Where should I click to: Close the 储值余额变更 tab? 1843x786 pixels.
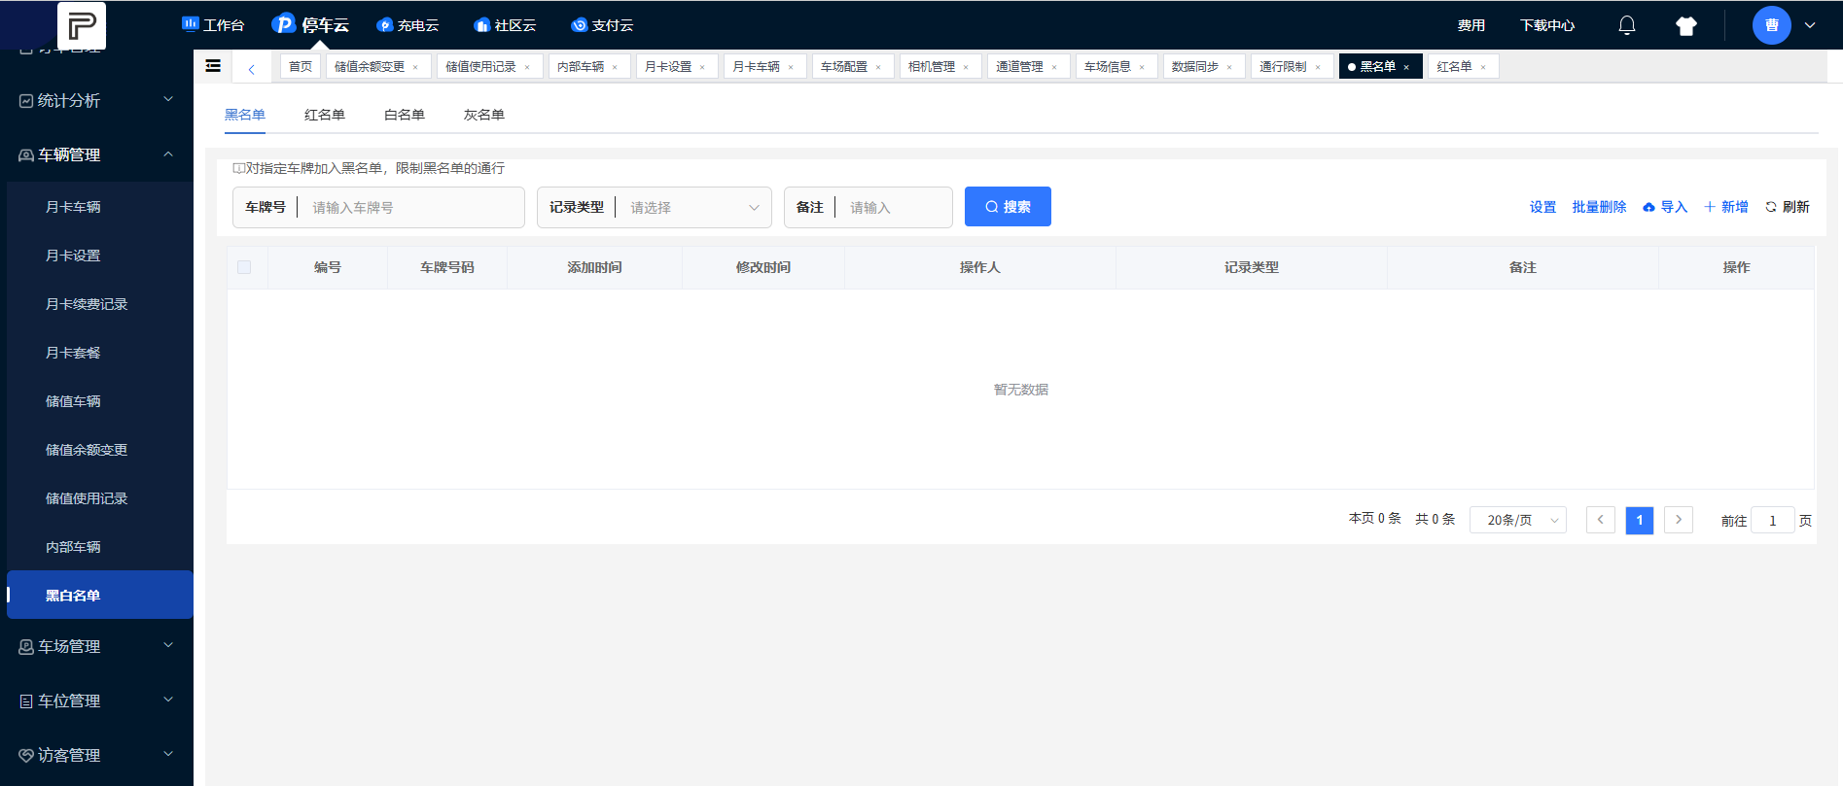click(415, 67)
